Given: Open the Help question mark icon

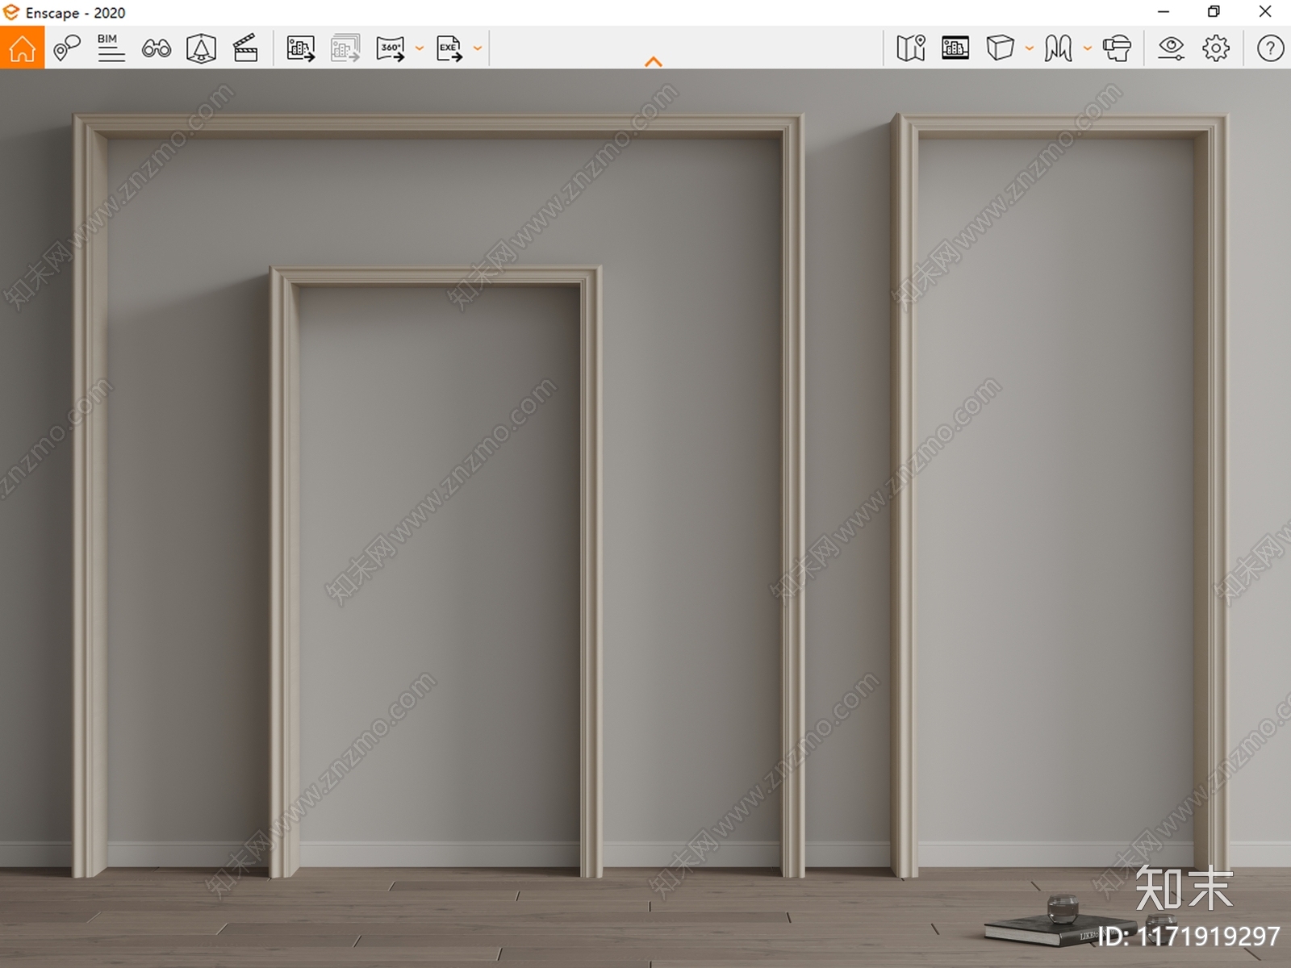Looking at the screenshot, I should (1270, 48).
